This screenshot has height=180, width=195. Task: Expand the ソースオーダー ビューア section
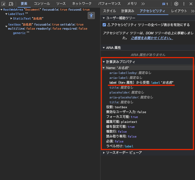click(x=104, y=153)
